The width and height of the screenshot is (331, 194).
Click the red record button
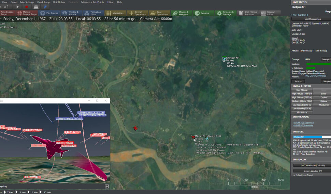click(27, 7)
